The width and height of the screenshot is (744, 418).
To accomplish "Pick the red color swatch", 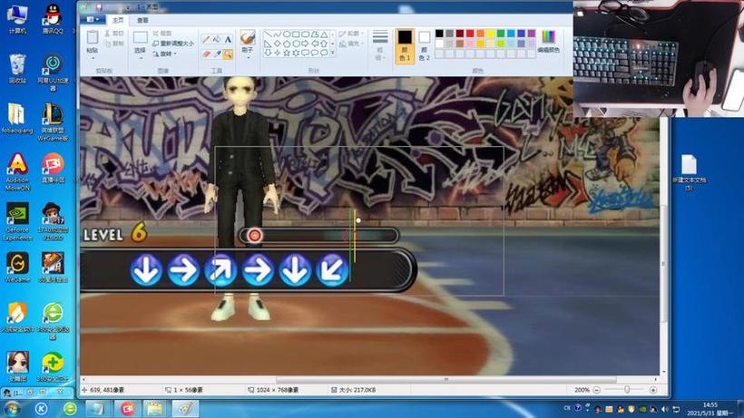I will [x=470, y=34].
